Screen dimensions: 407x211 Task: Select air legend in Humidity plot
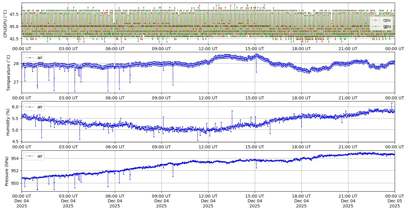[x=39, y=107]
